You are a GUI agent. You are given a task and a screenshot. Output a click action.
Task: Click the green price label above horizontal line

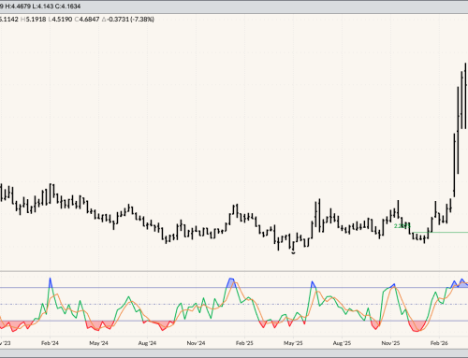(x=402, y=226)
